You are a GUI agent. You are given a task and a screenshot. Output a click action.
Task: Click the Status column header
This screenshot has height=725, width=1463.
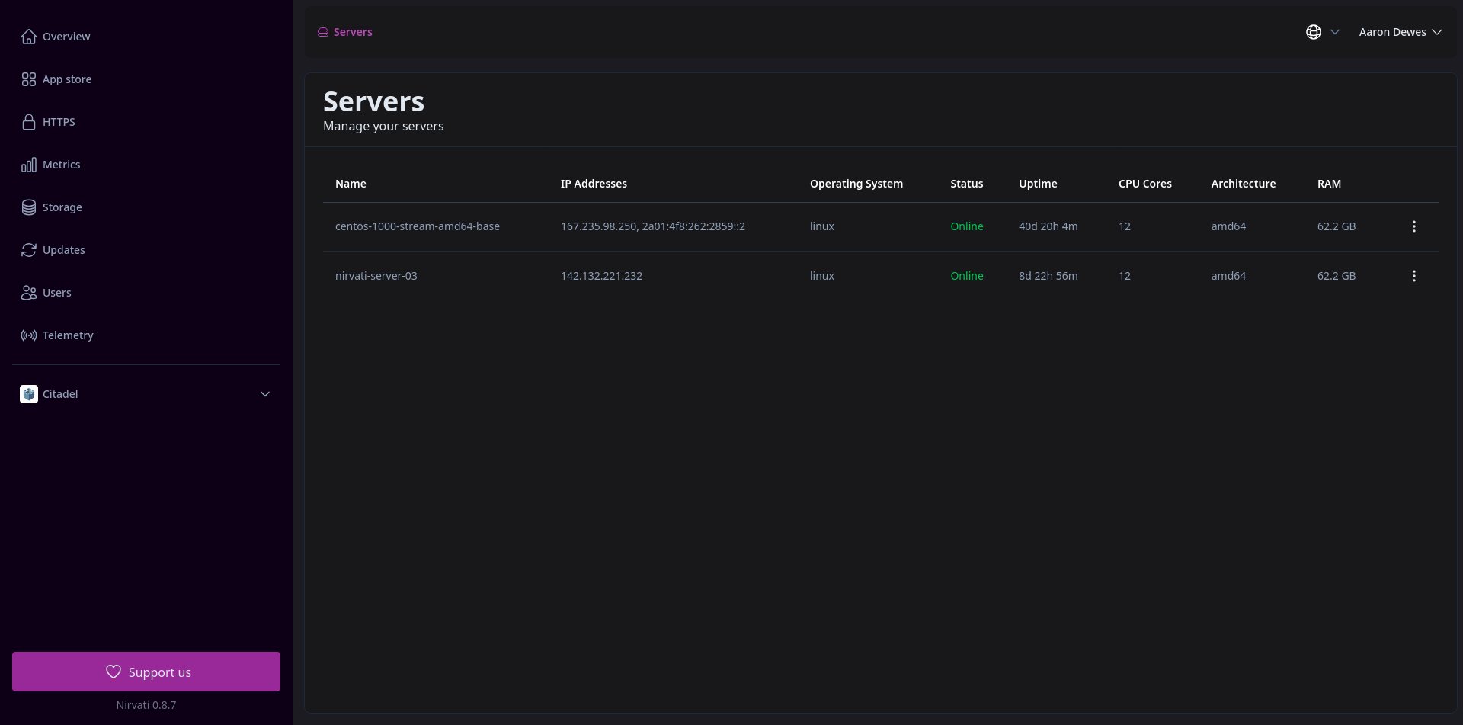point(967,183)
